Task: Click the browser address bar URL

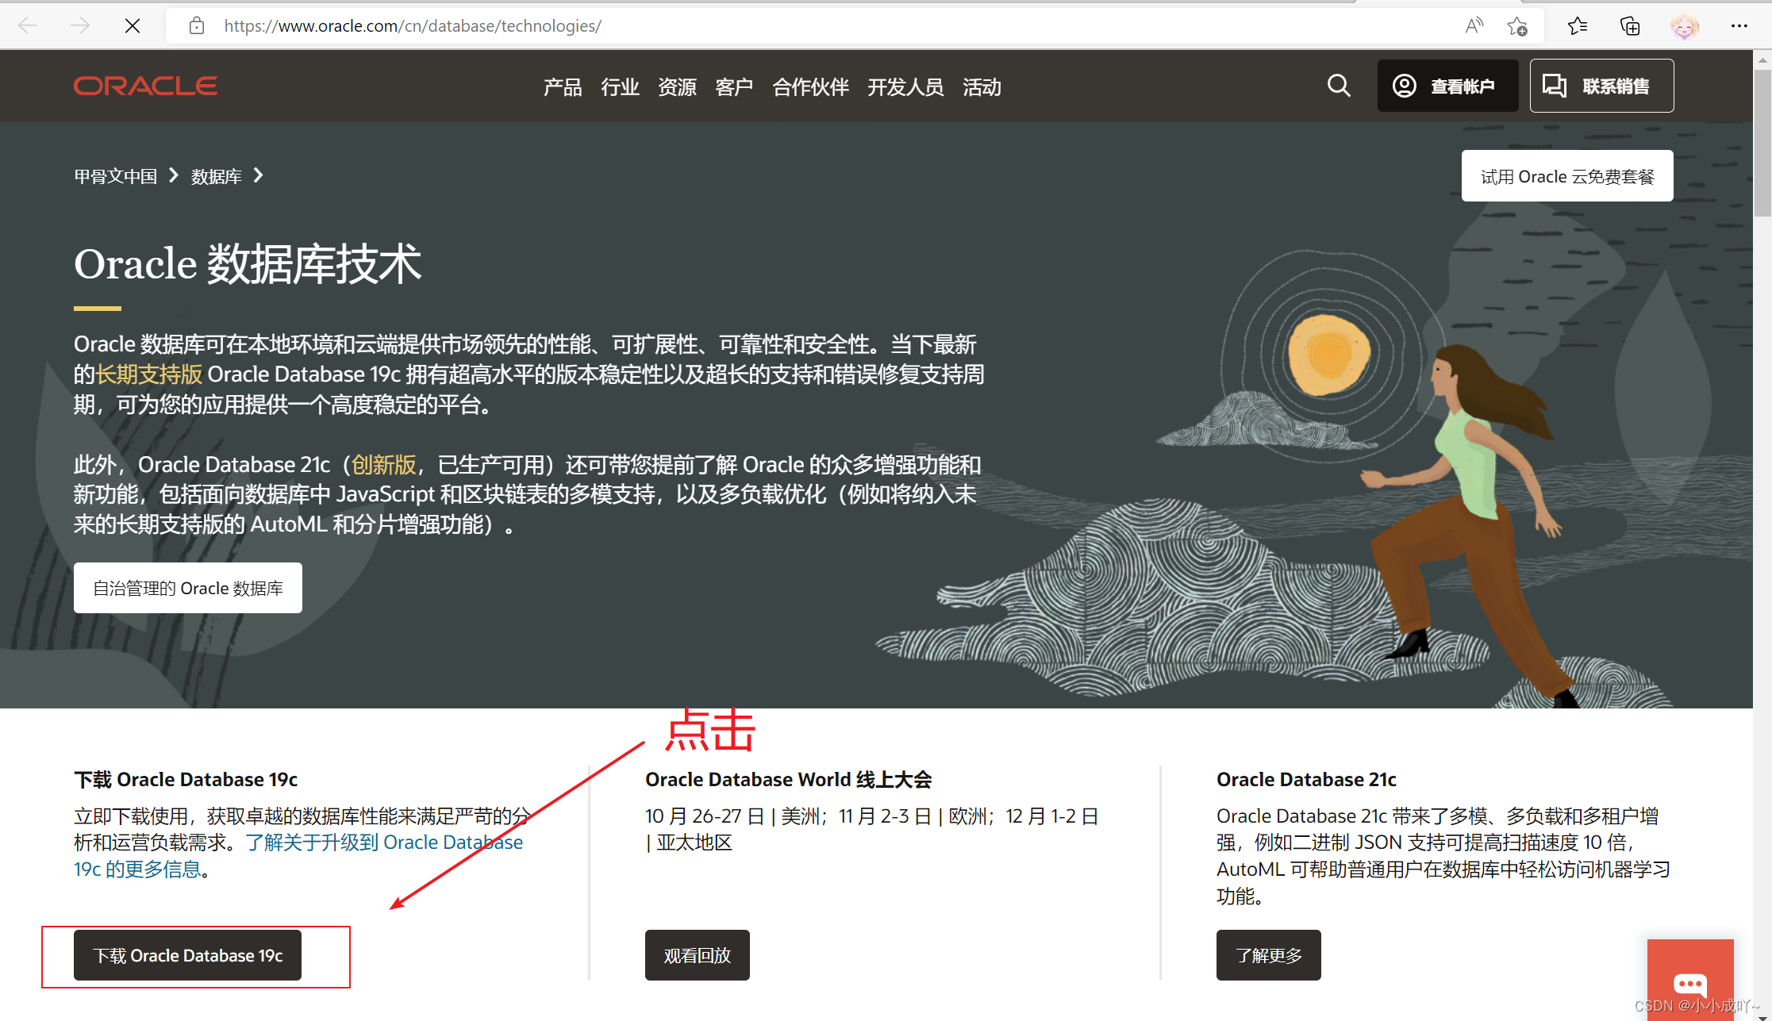Action: pyautogui.click(x=413, y=26)
